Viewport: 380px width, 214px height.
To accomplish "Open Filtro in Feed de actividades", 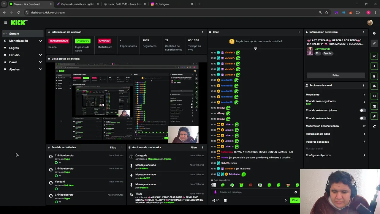I will pos(113,147).
